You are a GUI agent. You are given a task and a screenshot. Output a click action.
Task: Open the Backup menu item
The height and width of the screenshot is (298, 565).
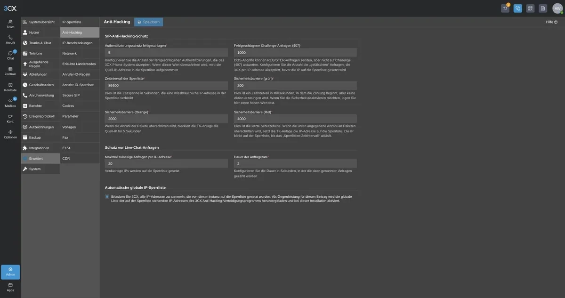40,137
